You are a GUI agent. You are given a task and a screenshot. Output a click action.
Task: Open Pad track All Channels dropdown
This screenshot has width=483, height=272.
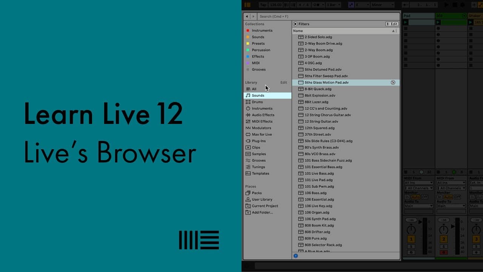point(419,188)
